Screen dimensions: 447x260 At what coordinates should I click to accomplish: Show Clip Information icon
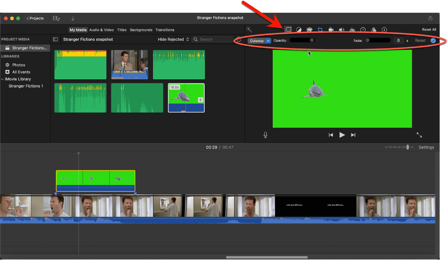384,30
